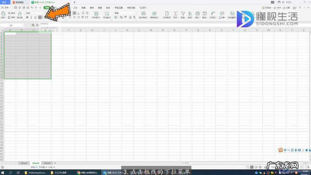Screen dimensions: 311x175
Task: Click the decrease decimal icon
Action: tap(134, 18)
